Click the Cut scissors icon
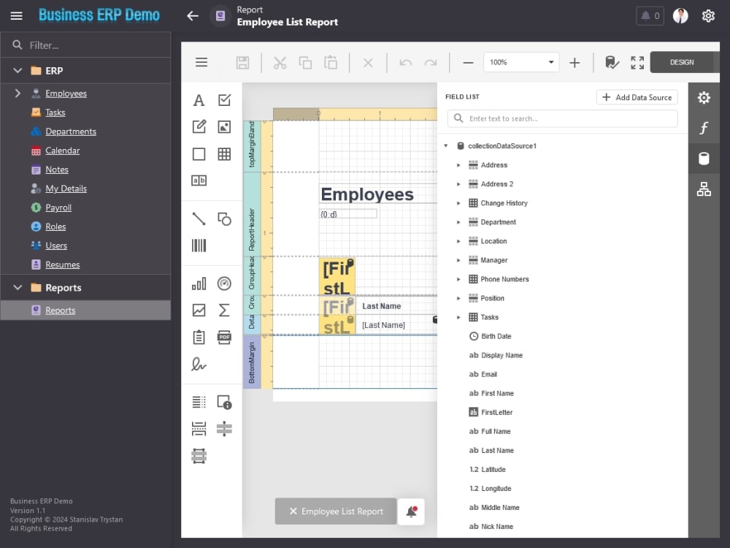Screen dimensions: 730x548 pyautogui.click(x=280, y=62)
